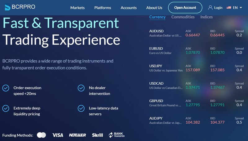Switch to the Commodities tab

183,17
